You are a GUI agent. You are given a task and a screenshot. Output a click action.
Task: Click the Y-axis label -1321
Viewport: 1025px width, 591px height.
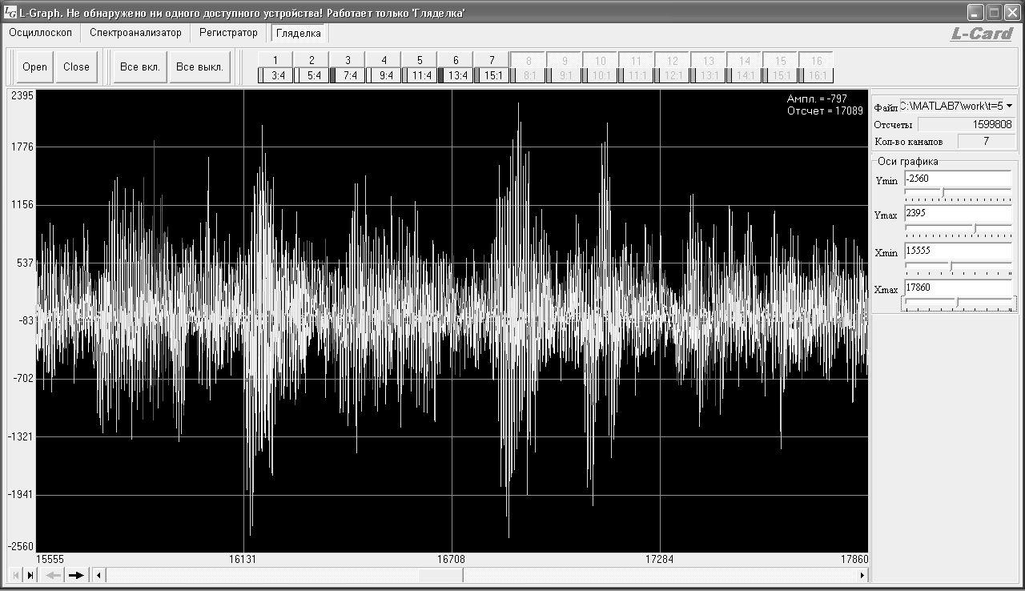(20, 436)
